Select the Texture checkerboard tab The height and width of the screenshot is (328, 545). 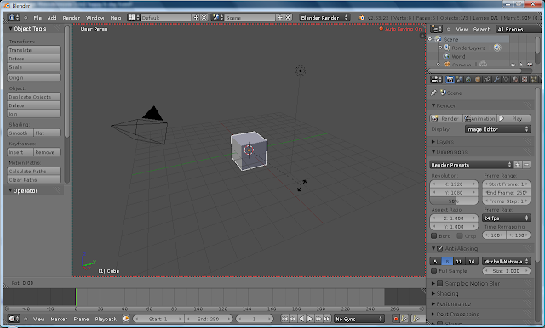(525, 80)
